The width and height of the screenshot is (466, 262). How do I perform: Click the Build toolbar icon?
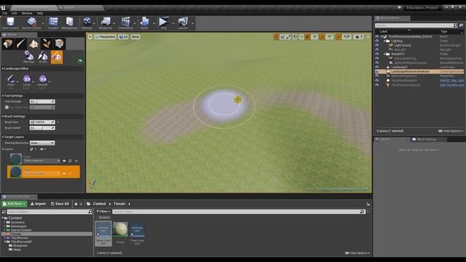[x=144, y=23]
